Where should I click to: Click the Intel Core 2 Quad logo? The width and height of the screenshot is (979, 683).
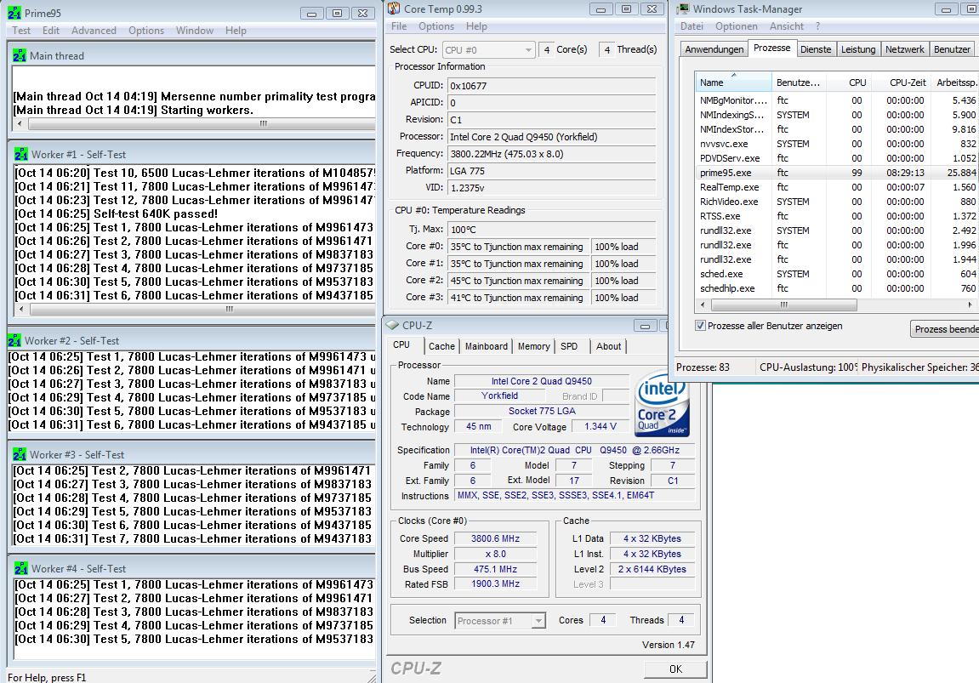point(662,404)
